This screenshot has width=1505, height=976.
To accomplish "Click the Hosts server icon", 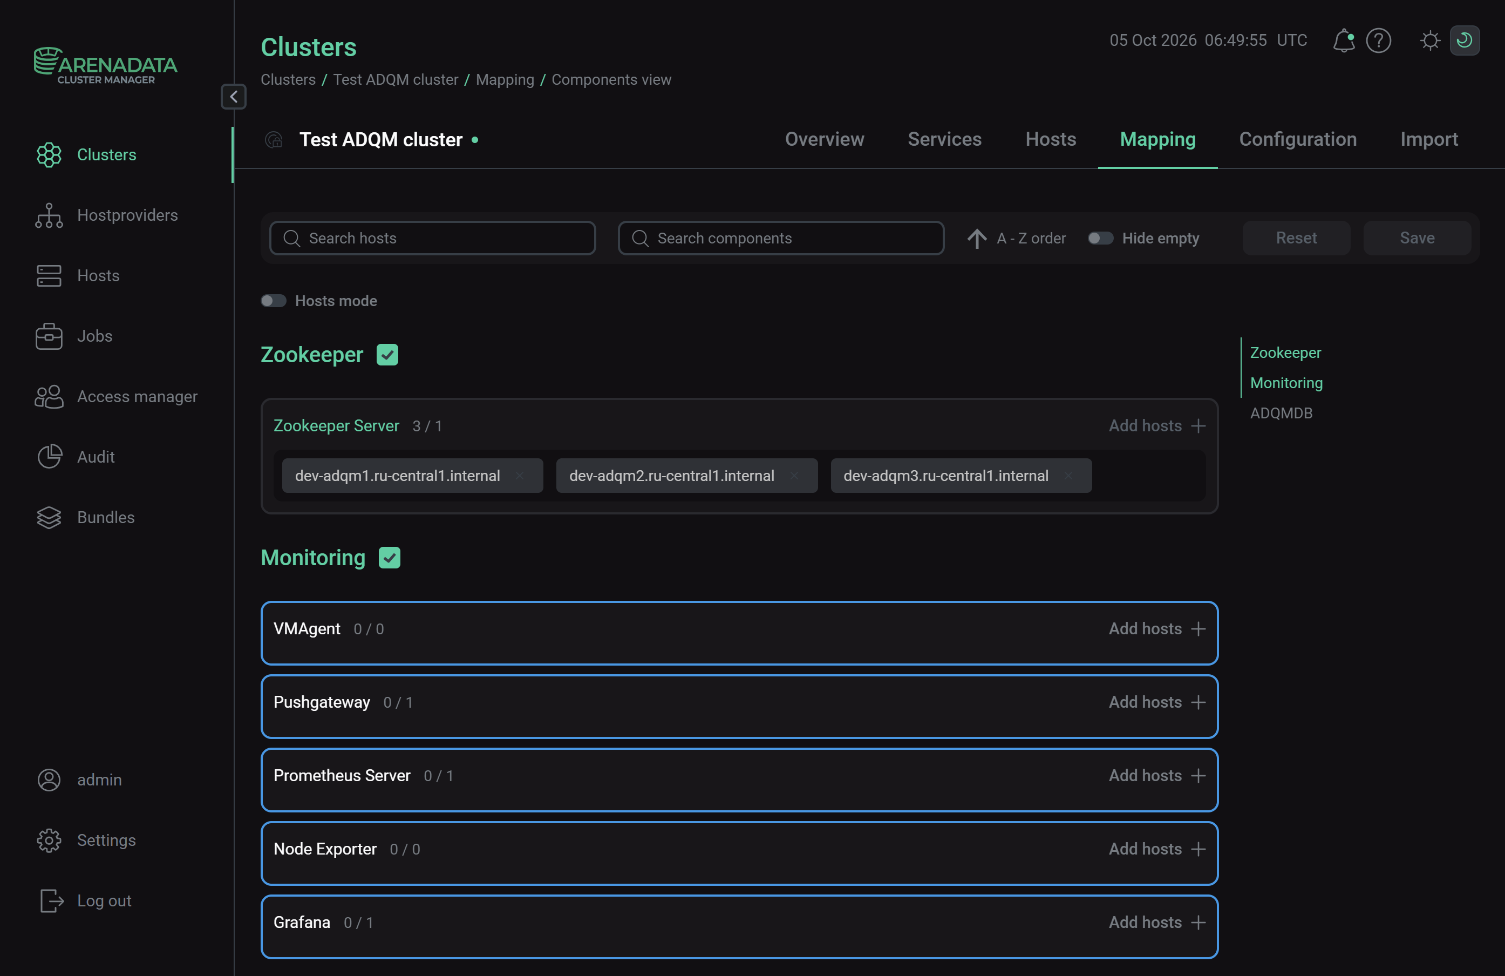I will [x=49, y=276].
